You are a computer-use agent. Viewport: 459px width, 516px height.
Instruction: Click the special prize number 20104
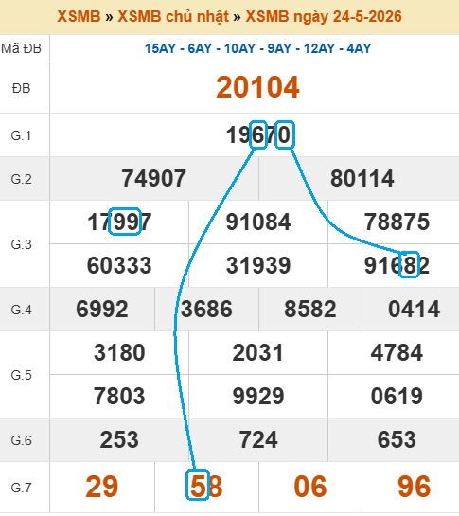(x=257, y=87)
